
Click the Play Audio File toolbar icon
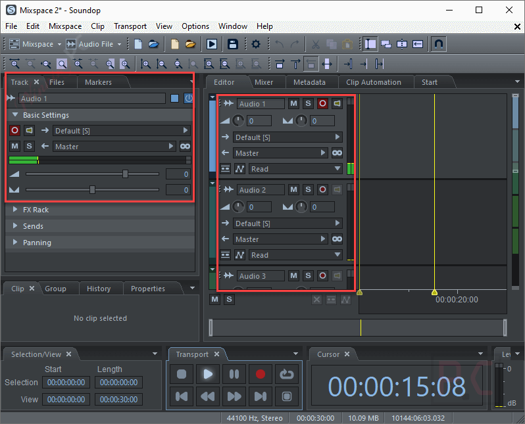pyautogui.click(x=212, y=44)
